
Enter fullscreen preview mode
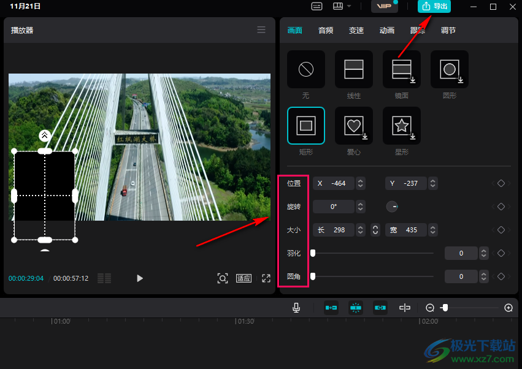266,278
